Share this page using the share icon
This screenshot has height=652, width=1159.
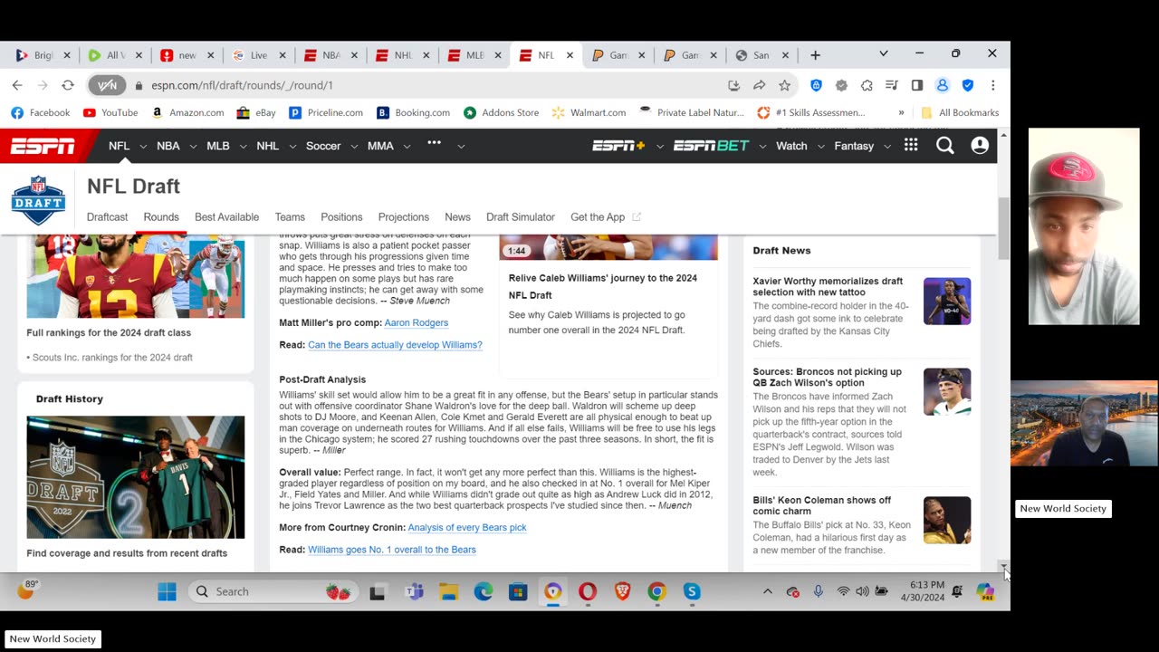759,85
